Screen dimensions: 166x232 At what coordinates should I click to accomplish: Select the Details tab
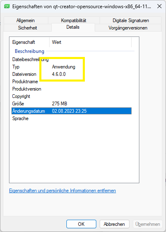pos(73,27)
